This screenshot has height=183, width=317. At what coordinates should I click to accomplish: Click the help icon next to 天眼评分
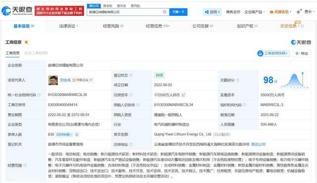point(238,80)
